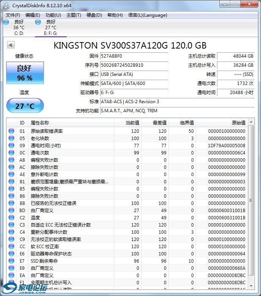Click status orb for attribute 0C 通电次数
Image resolution: width=261 pixels, height=296 pixels.
pos(11,153)
